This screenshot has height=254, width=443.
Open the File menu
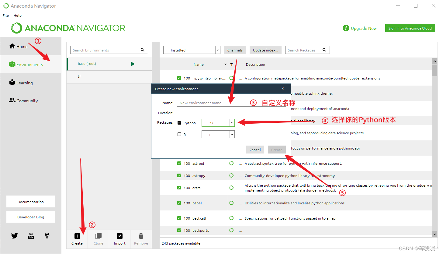tap(6, 16)
